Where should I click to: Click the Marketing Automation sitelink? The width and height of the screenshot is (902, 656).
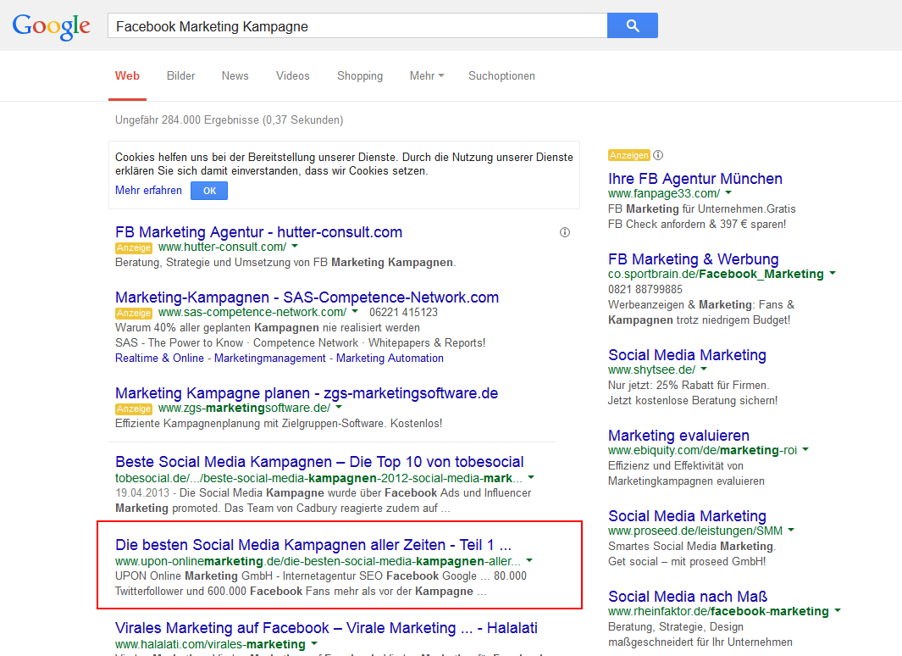[390, 359]
